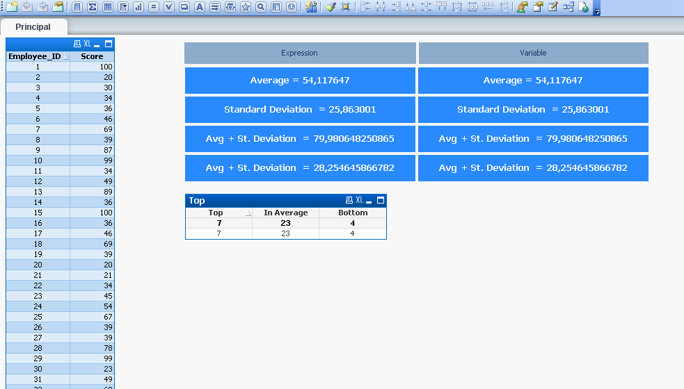Create a Button object
The image size is (684, 389).
[184, 6]
